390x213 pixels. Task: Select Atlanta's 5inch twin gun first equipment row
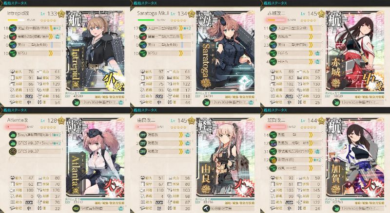[35, 135]
